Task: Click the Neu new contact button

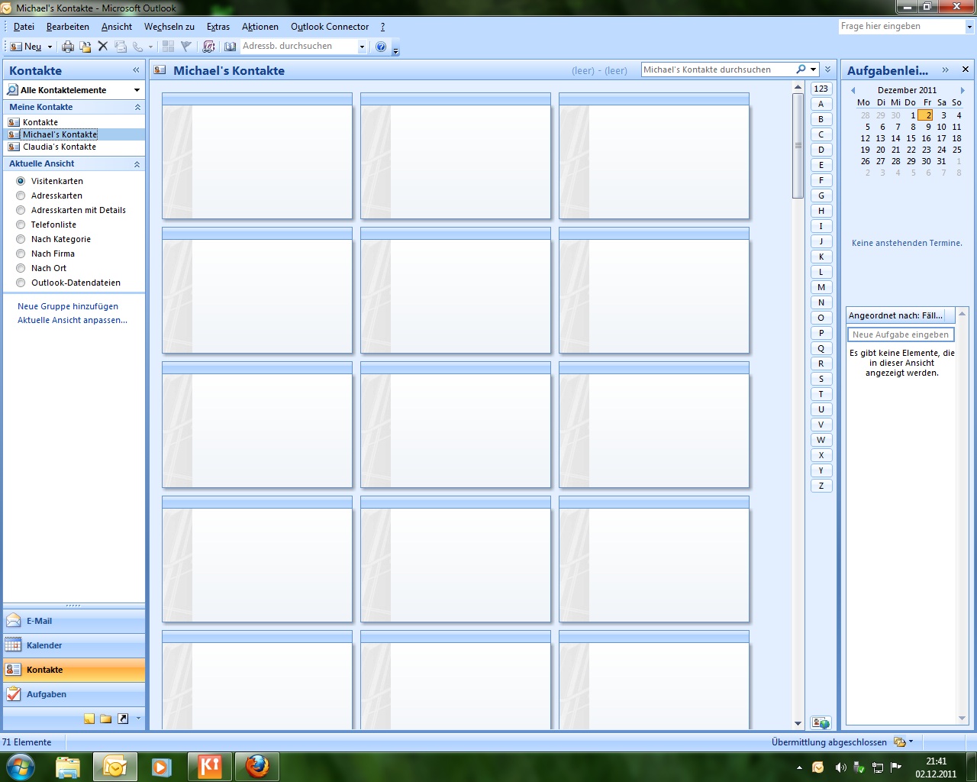Action: click(x=26, y=47)
